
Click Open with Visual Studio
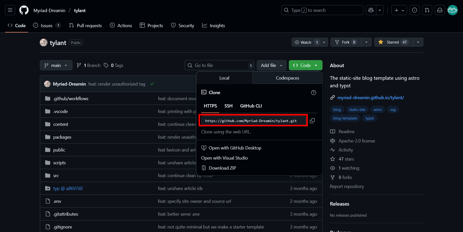pos(225,158)
